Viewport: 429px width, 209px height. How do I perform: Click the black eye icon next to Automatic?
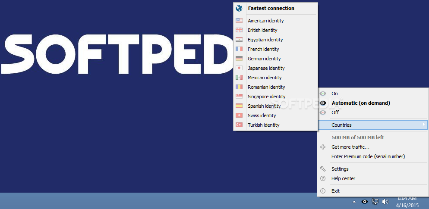[323, 103]
